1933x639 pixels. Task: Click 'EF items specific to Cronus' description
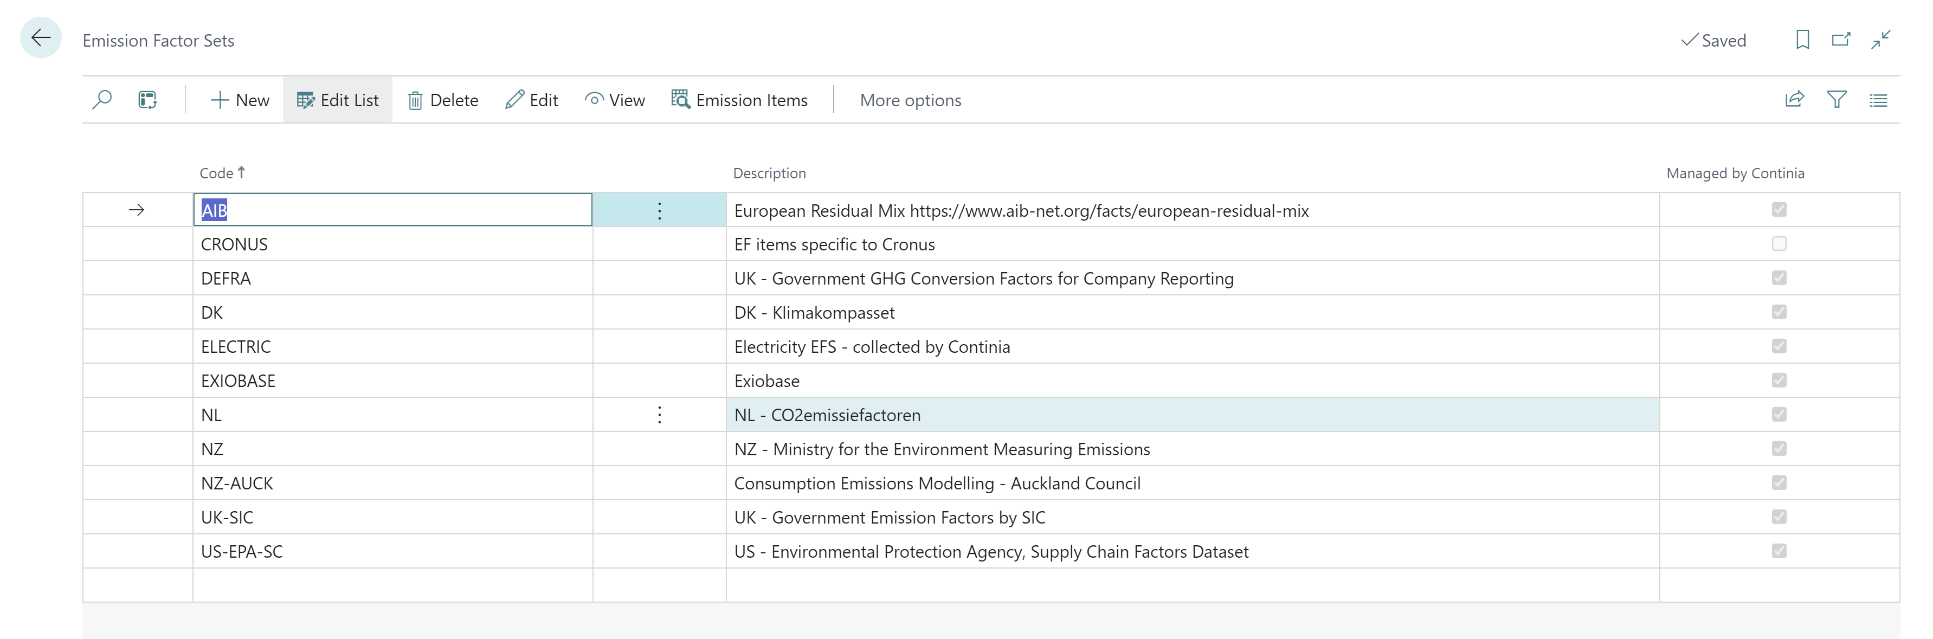[1193, 244]
